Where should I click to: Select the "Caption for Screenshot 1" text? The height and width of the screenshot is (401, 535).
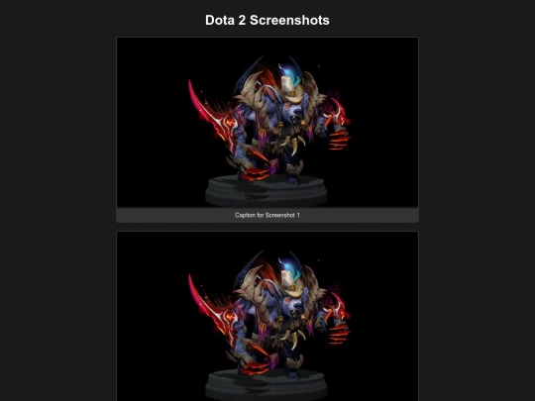click(x=267, y=215)
